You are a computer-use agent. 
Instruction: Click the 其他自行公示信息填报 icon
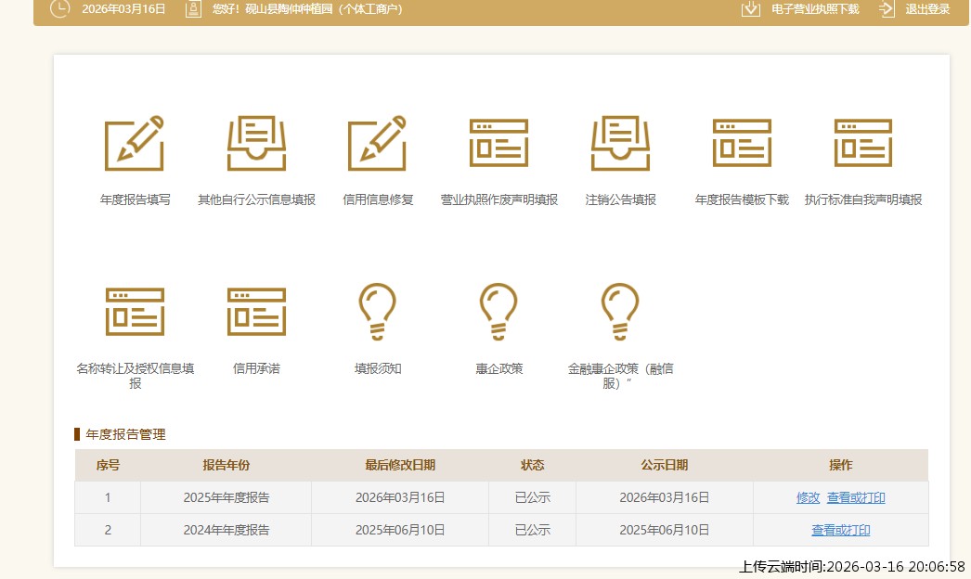[x=256, y=144]
